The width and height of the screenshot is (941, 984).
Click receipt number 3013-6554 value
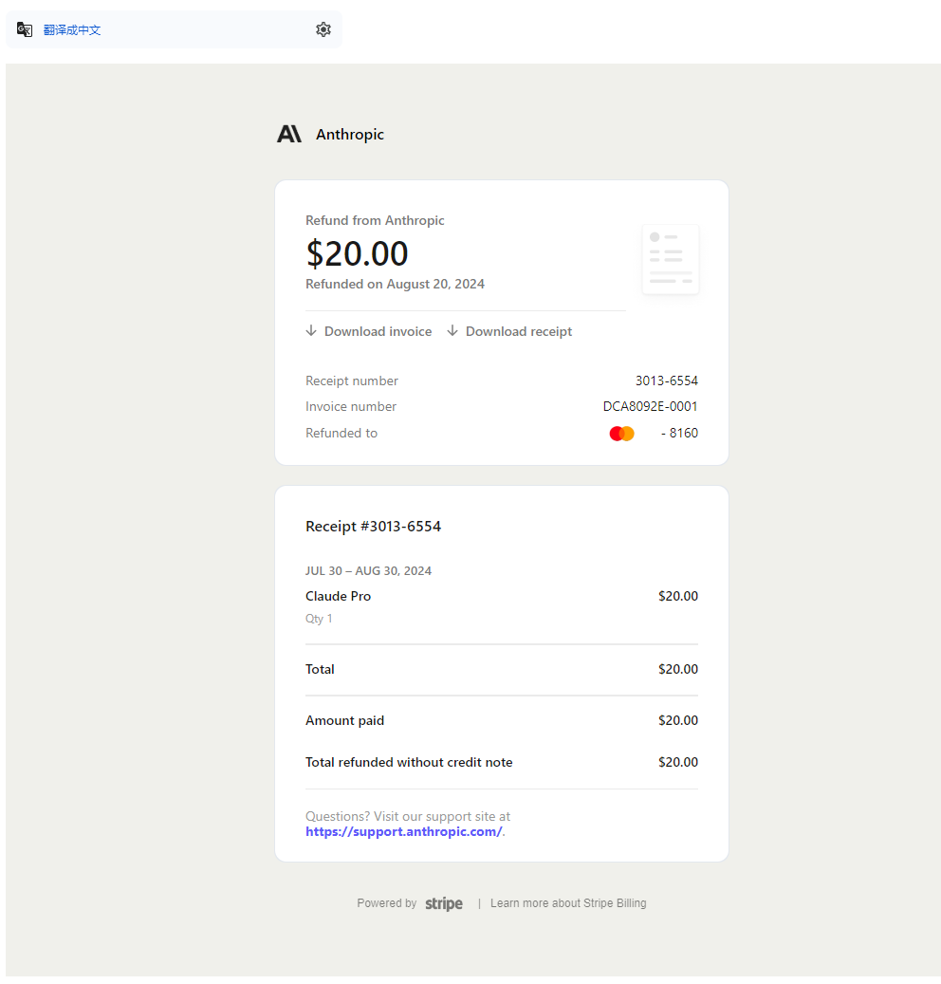pyautogui.click(x=666, y=381)
